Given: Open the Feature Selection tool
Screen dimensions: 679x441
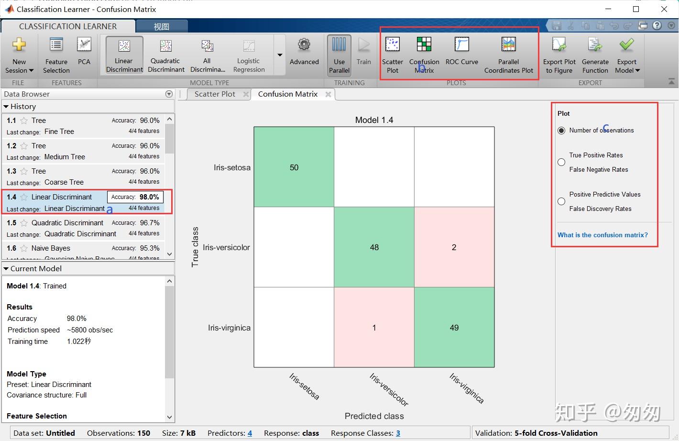Looking at the screenshot, I should [x=55, y=54].
